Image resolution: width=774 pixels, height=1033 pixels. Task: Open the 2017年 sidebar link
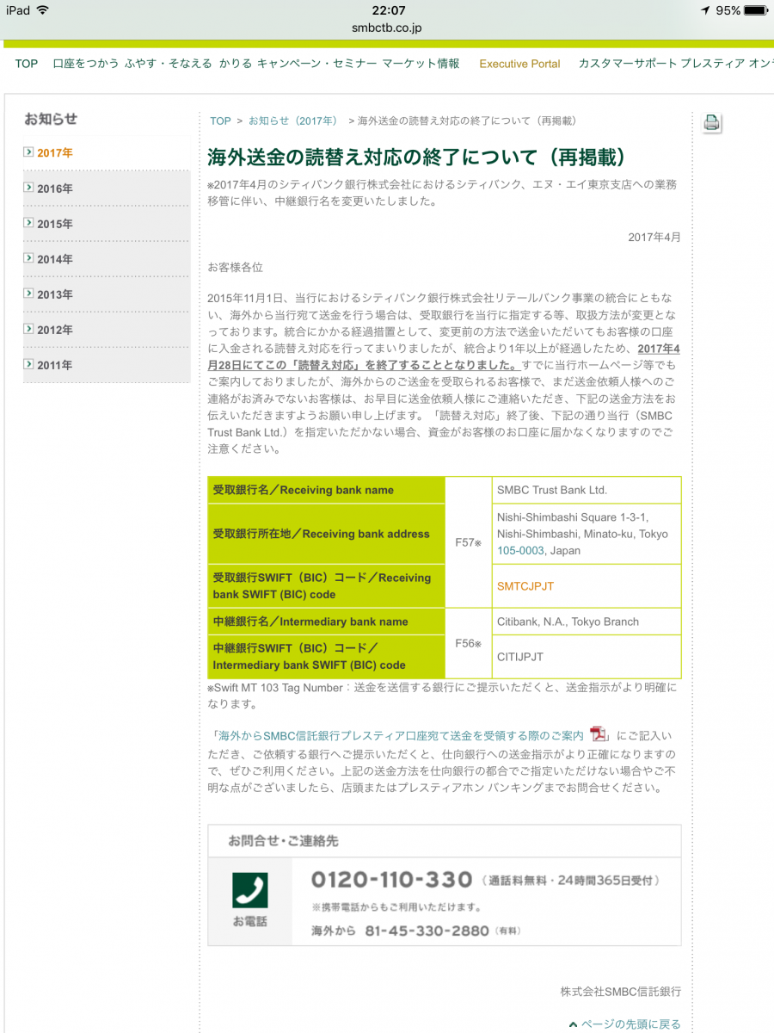55,152
